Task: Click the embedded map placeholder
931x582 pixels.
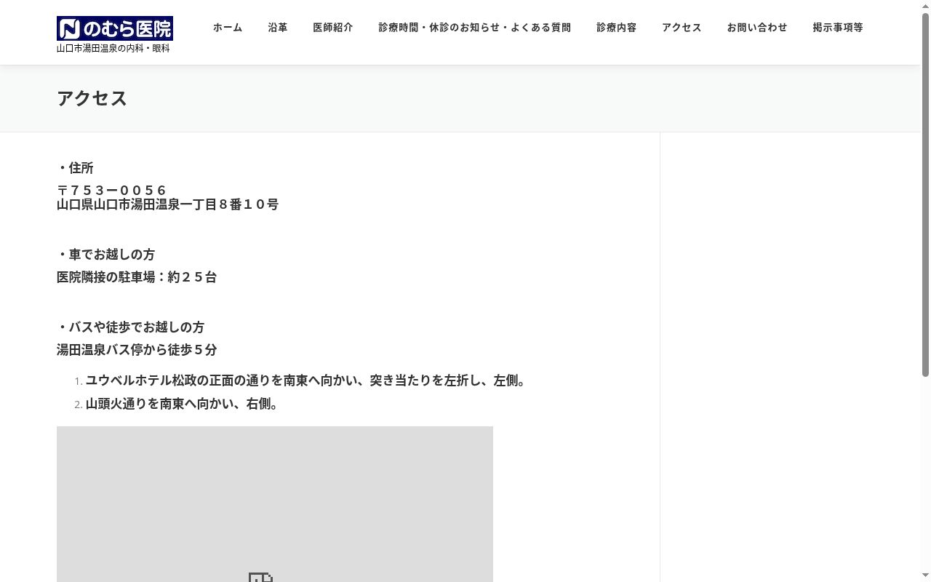Action: coord(275,503)
